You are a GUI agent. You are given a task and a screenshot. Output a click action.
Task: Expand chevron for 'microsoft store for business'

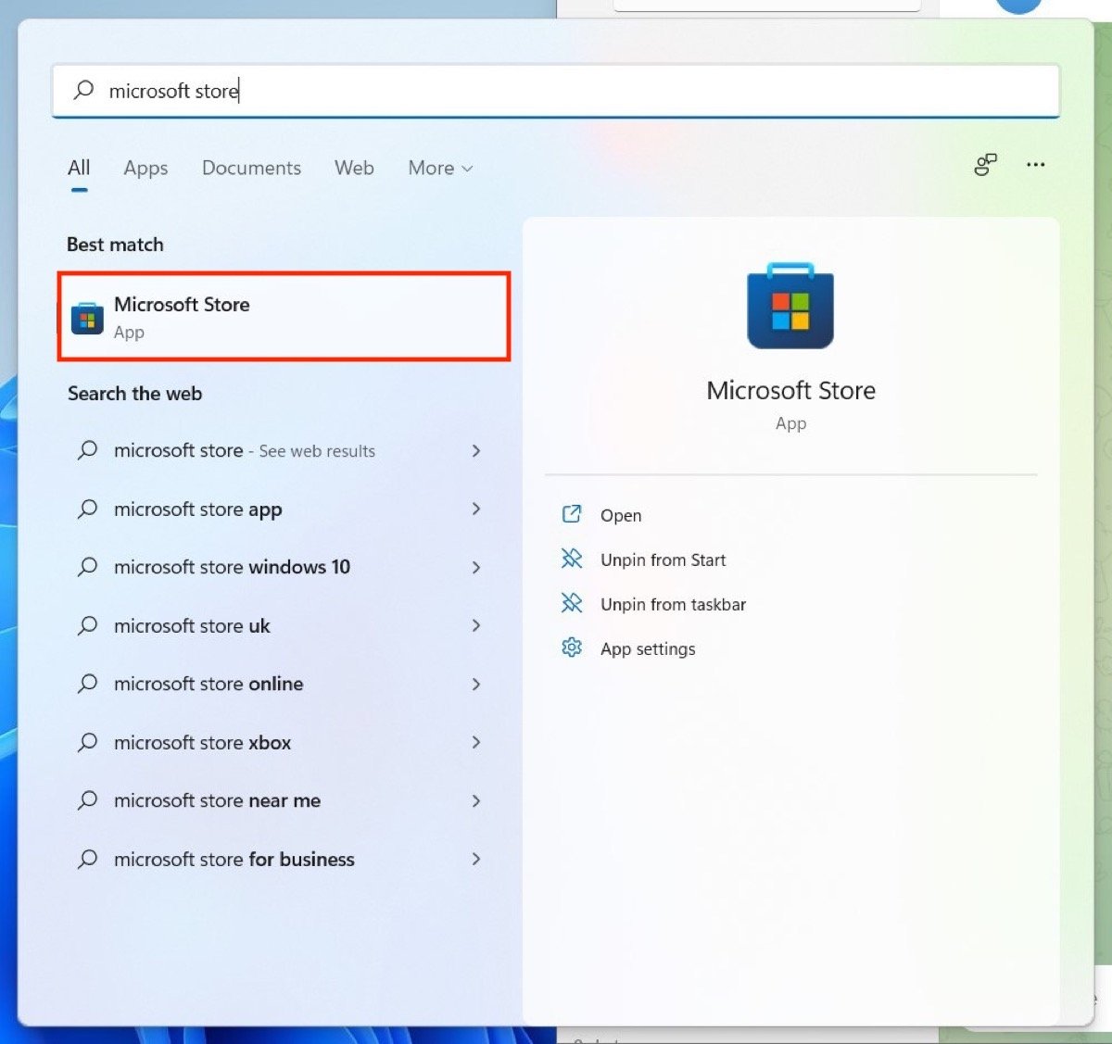(476, 859)
